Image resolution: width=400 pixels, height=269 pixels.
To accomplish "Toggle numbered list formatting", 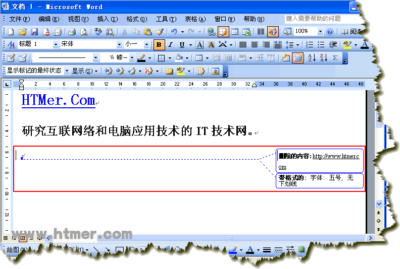I will [310, 45].
